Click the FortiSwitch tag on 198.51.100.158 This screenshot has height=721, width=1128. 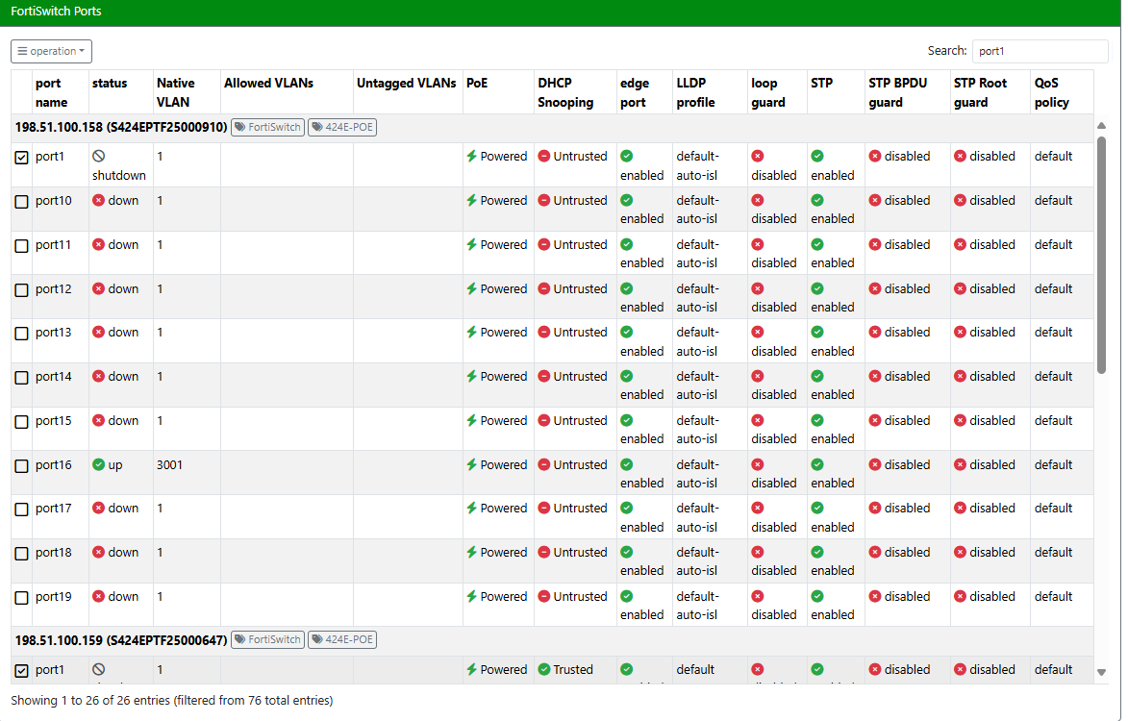pos(267,127)
